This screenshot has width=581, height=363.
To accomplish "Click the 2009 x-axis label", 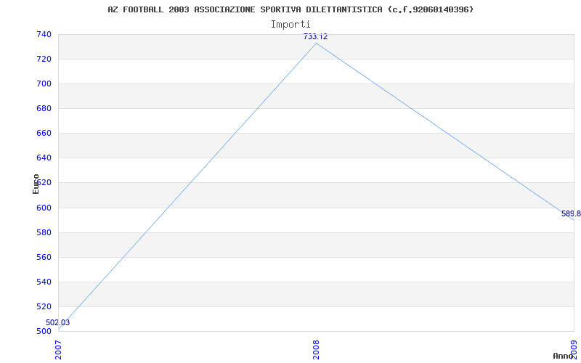I will coord(574,350).
